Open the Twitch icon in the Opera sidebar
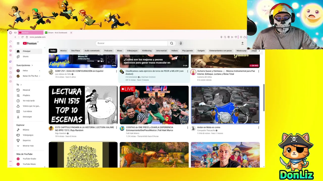The image size is (323, 181). (10, 61)
